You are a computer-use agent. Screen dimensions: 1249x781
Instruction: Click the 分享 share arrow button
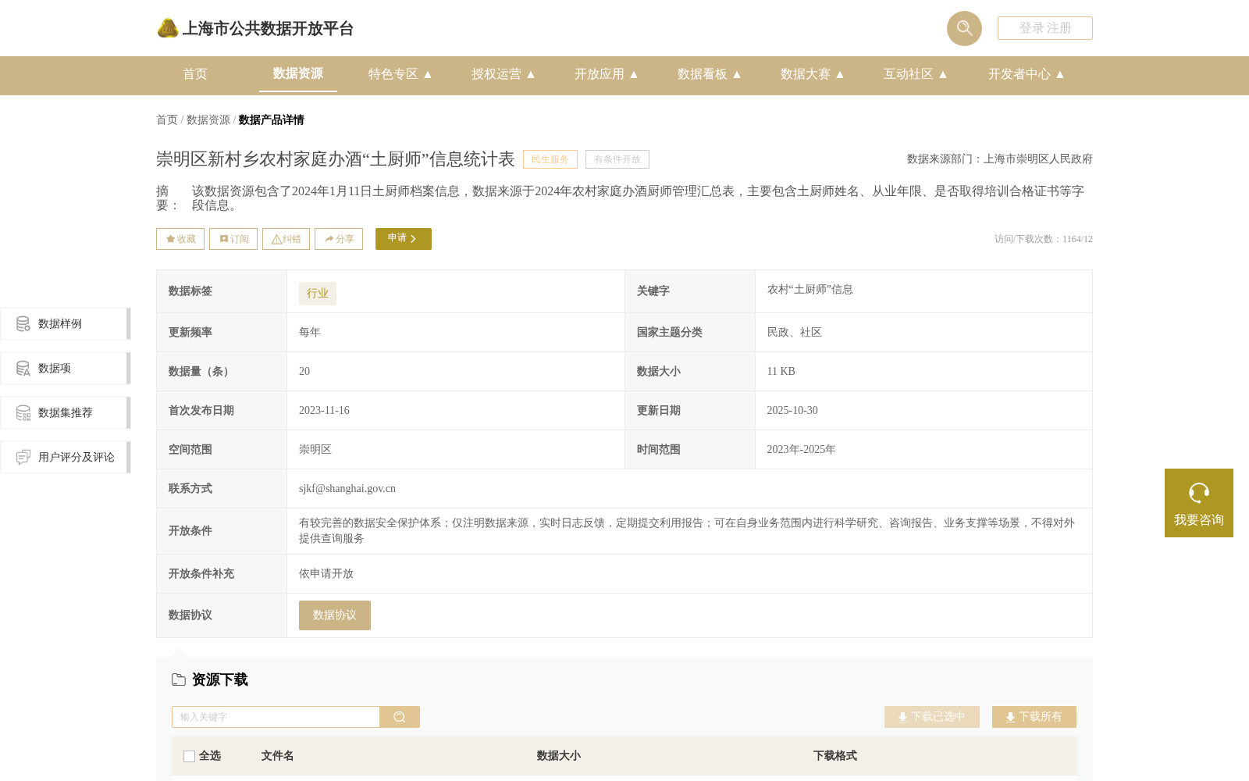pos(339,239)
